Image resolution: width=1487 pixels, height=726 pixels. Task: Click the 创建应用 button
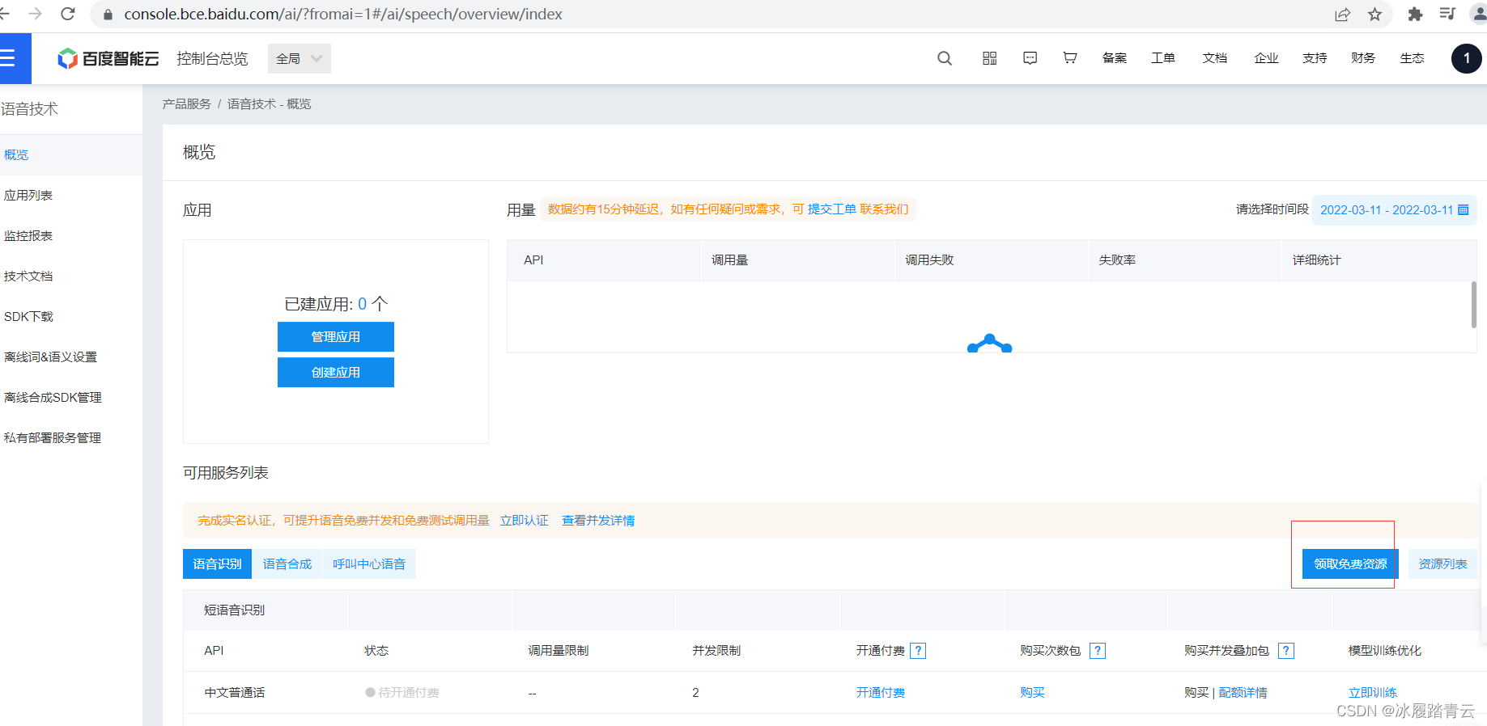336,373
